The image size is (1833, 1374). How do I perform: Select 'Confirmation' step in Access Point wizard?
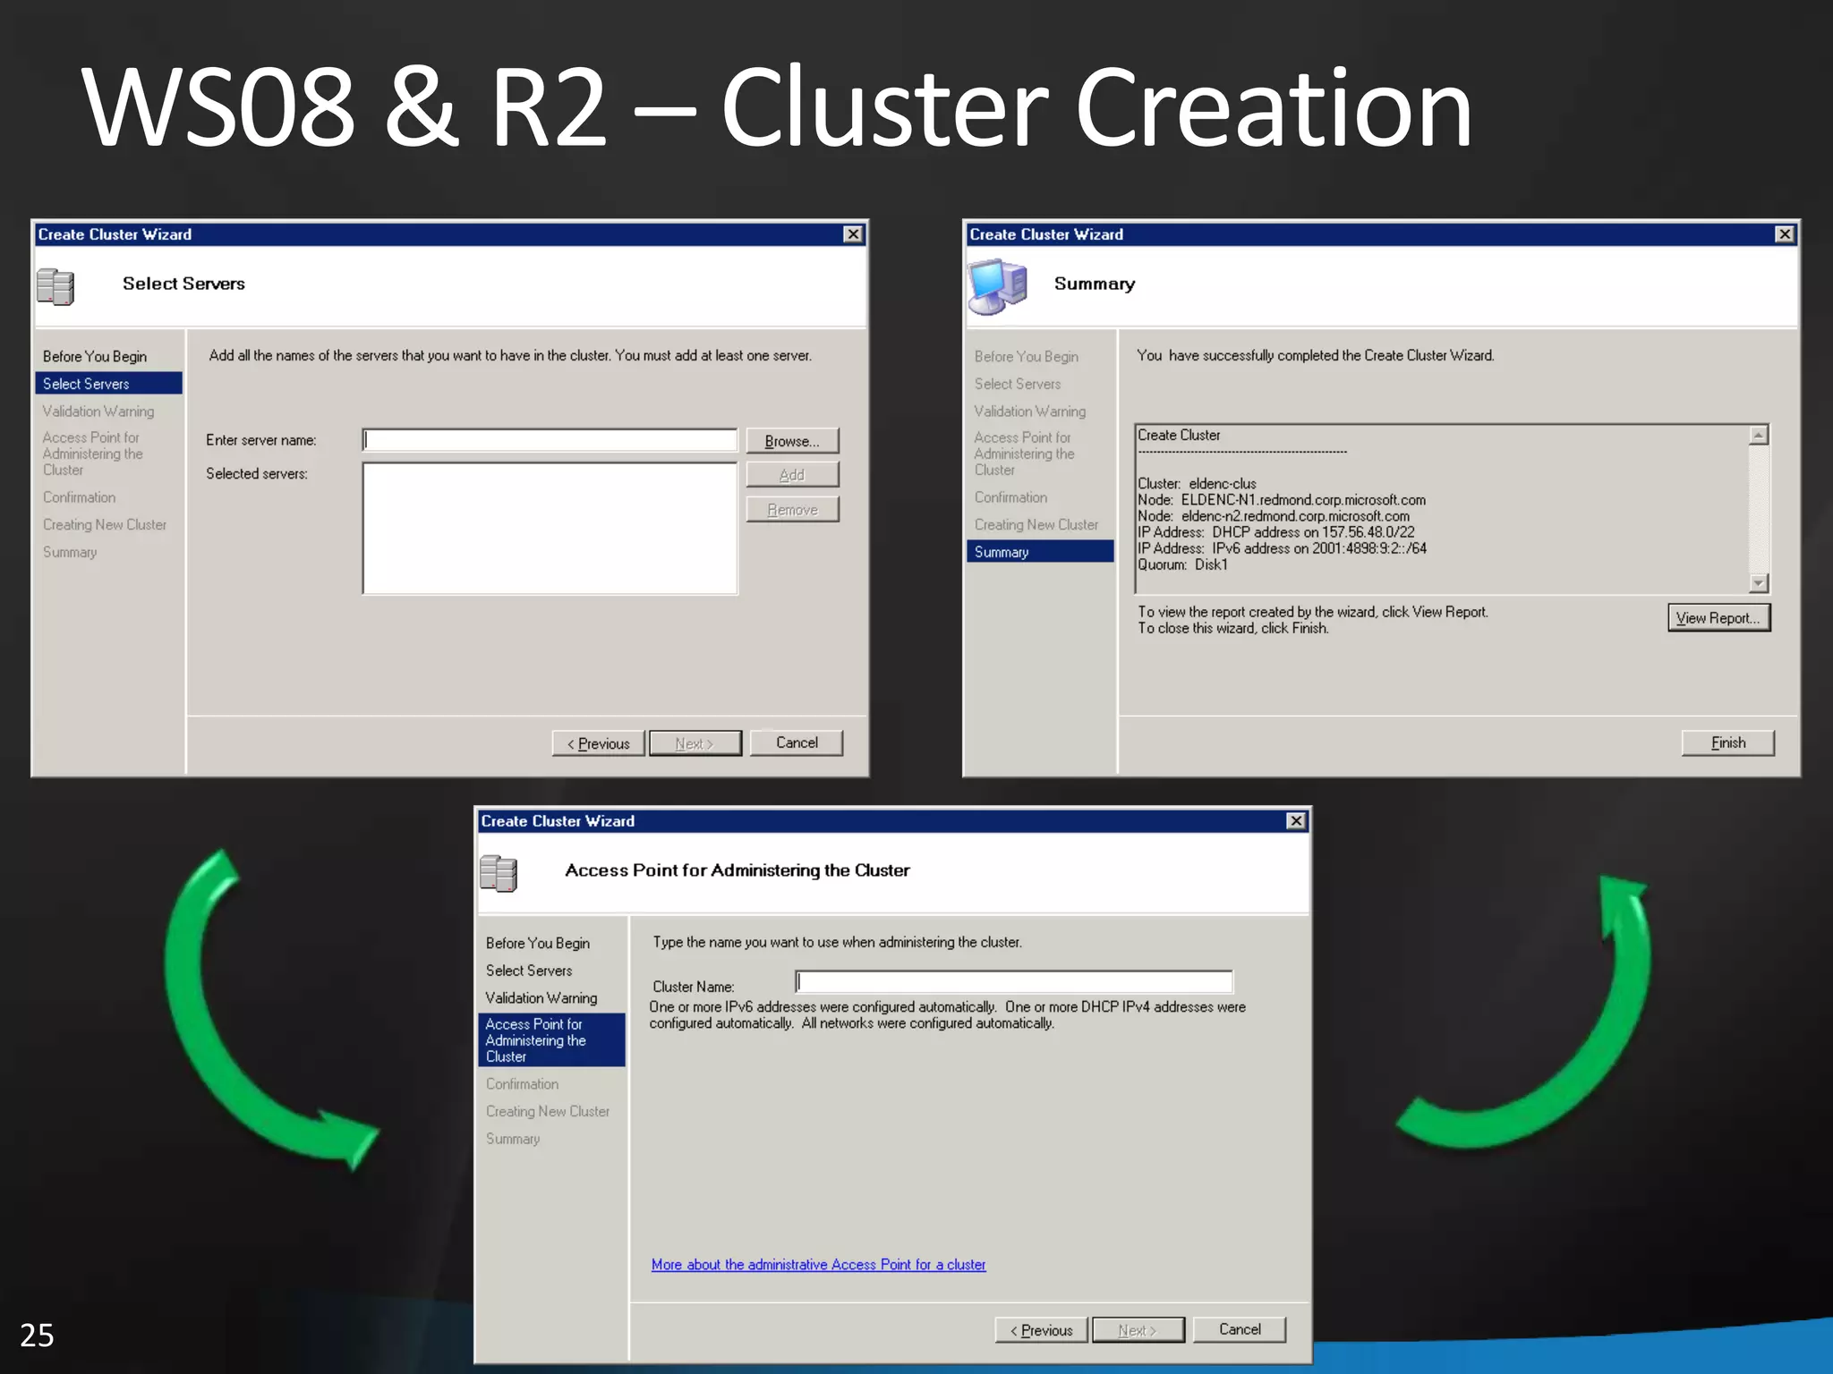pyautogui.click(x=523, y=1084)
